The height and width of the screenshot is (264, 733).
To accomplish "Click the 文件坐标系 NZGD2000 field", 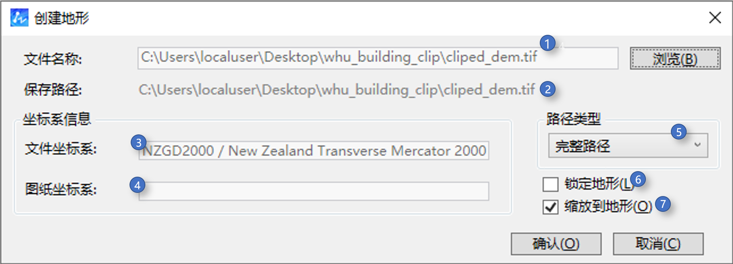I will point(314,151).
